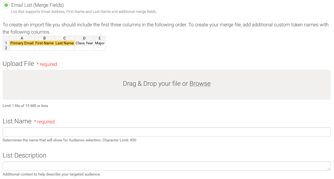Click the Class Year column cell
Screen dimensions: 334x179
point(84,43)
